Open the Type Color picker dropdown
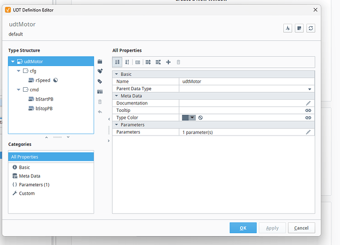Image resolution: width=340 pixels, height=245 pixels. pos(192,118)
